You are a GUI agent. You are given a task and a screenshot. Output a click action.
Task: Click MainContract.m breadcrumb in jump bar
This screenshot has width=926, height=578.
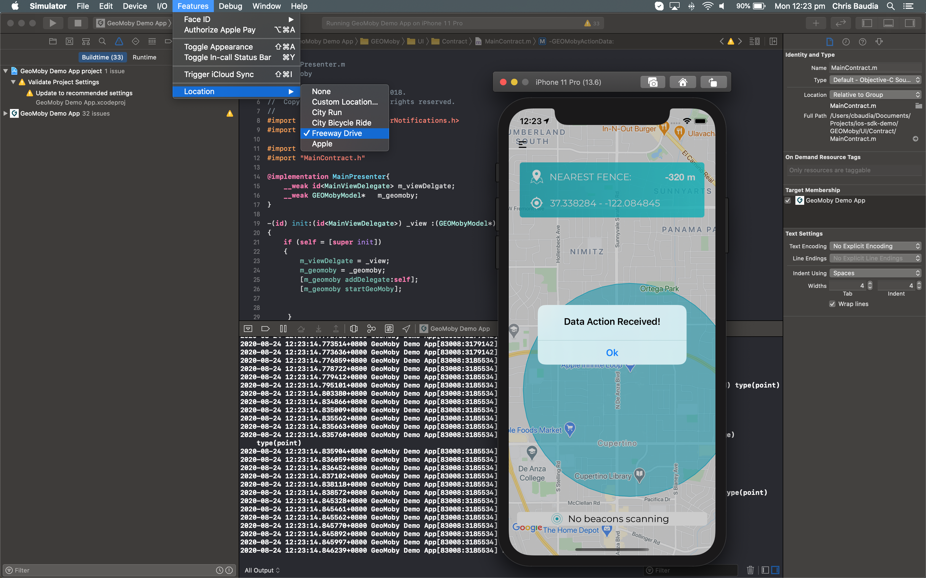503,41
